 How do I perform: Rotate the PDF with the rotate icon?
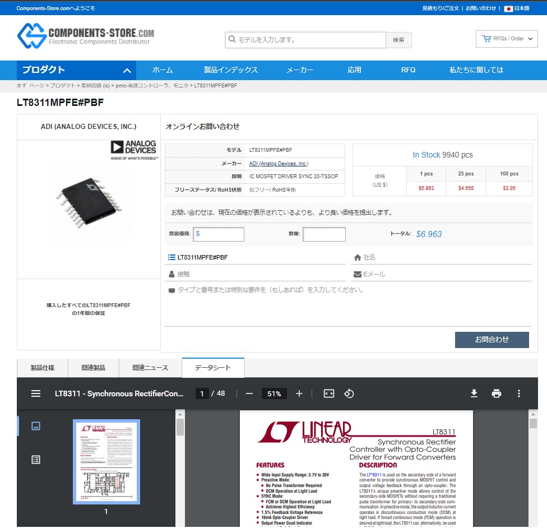pyautogui.click(x=349, y=393)
